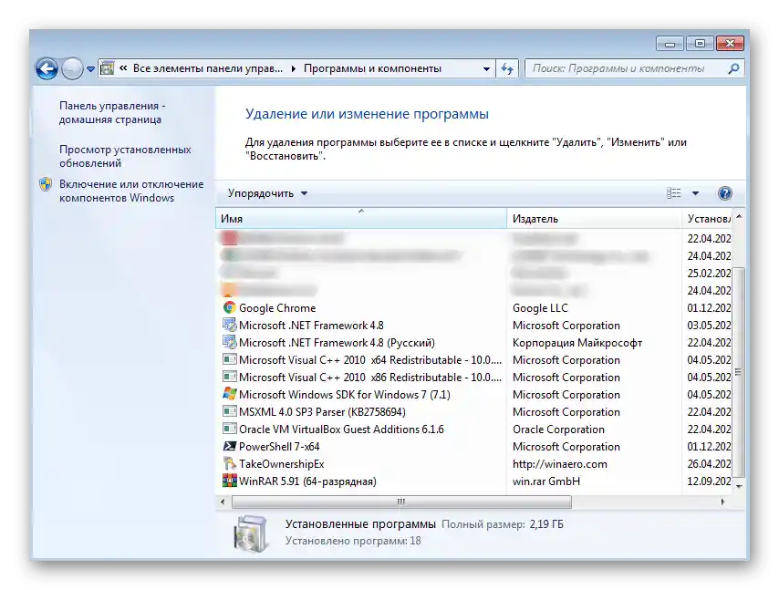
Task: Select "Microsoft Visual C++ 2010 x64 Redistributable"
Action: click(473, 360)
